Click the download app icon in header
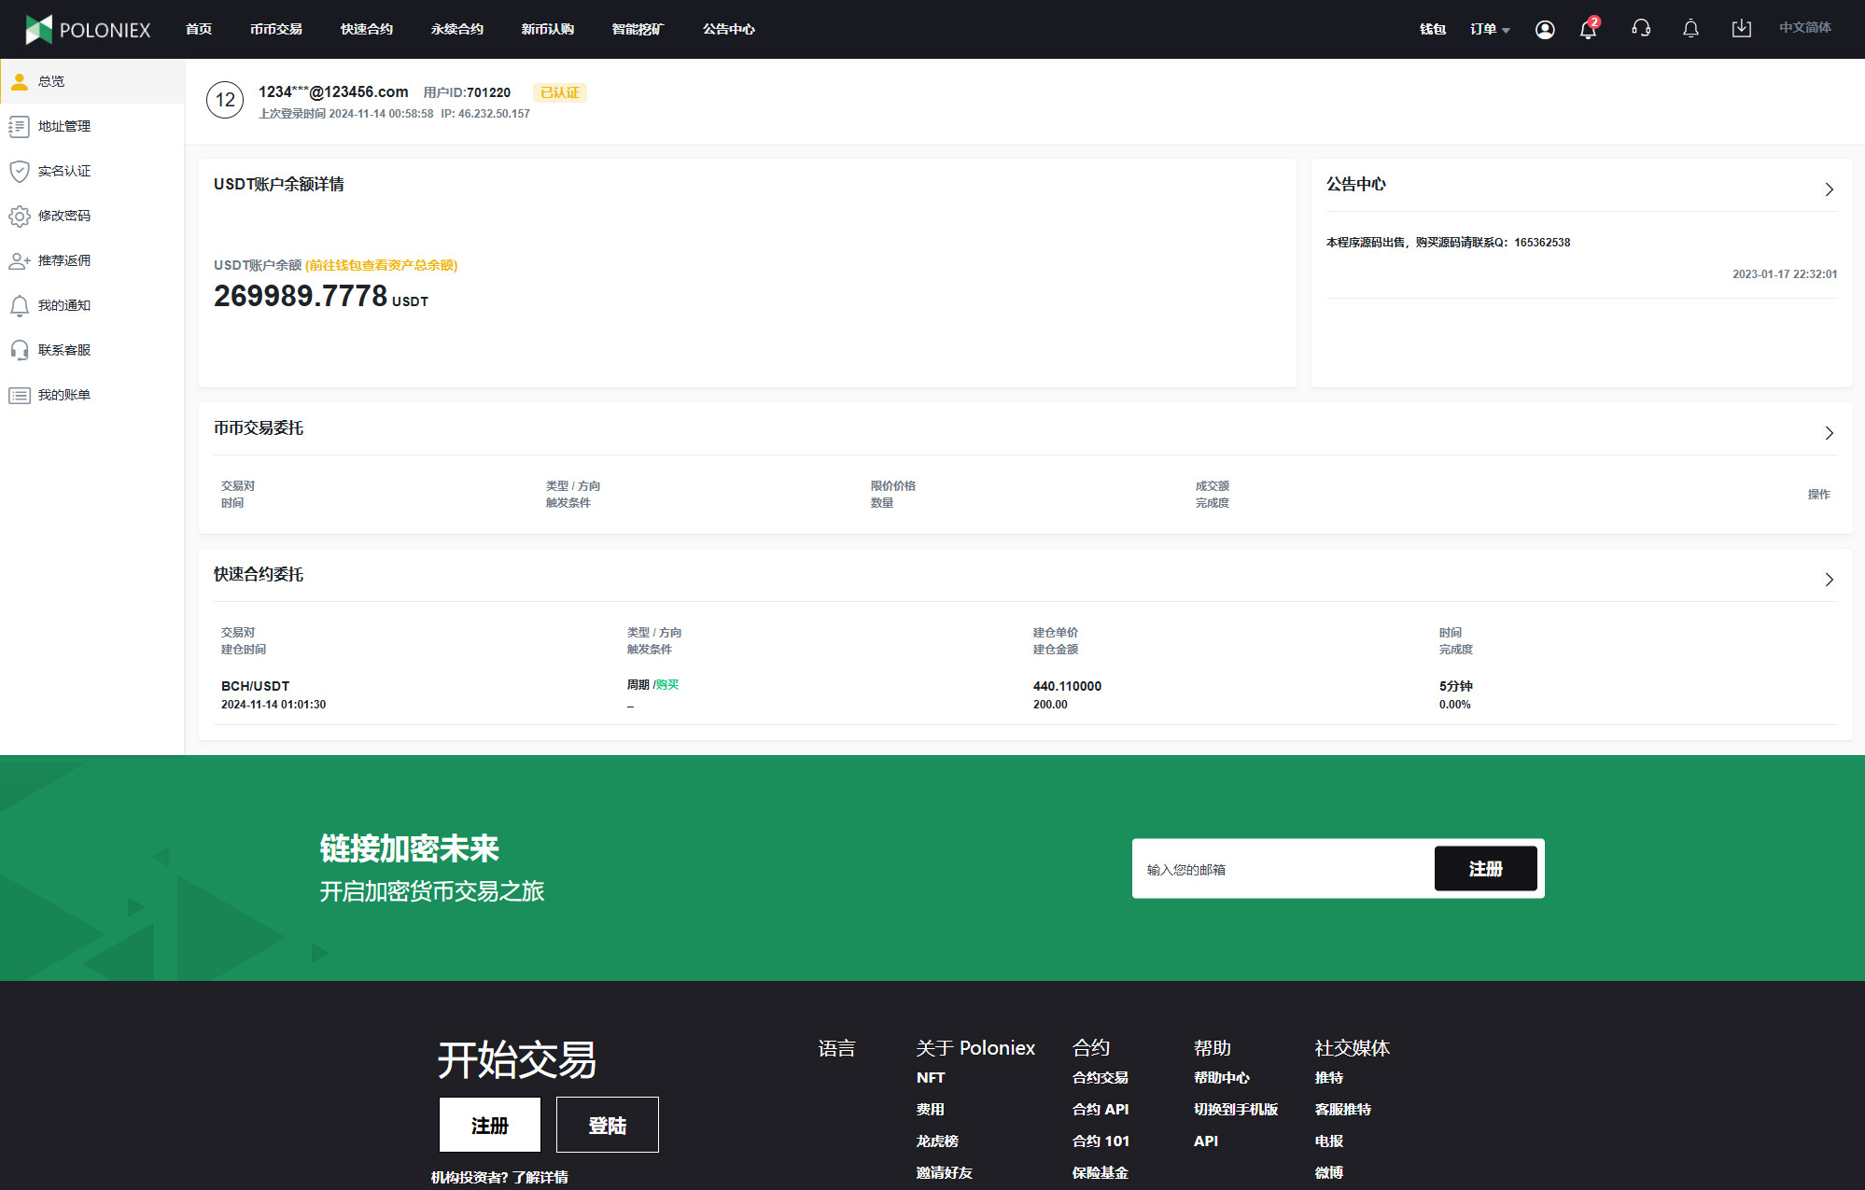The image size is (1865, 1190). 1741,29
